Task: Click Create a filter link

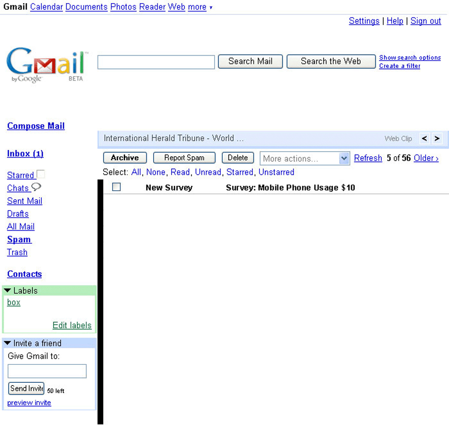Action: coord(400,66)
